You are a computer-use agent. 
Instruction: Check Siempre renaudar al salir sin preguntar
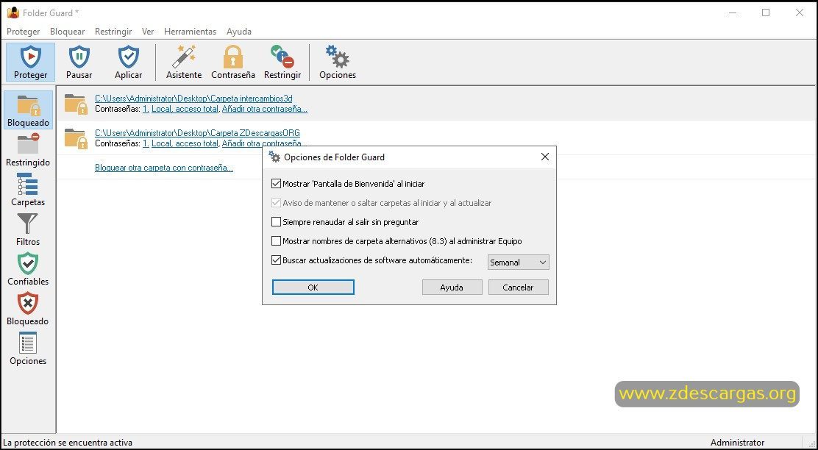pyautogui.click(x=277, y=221)
